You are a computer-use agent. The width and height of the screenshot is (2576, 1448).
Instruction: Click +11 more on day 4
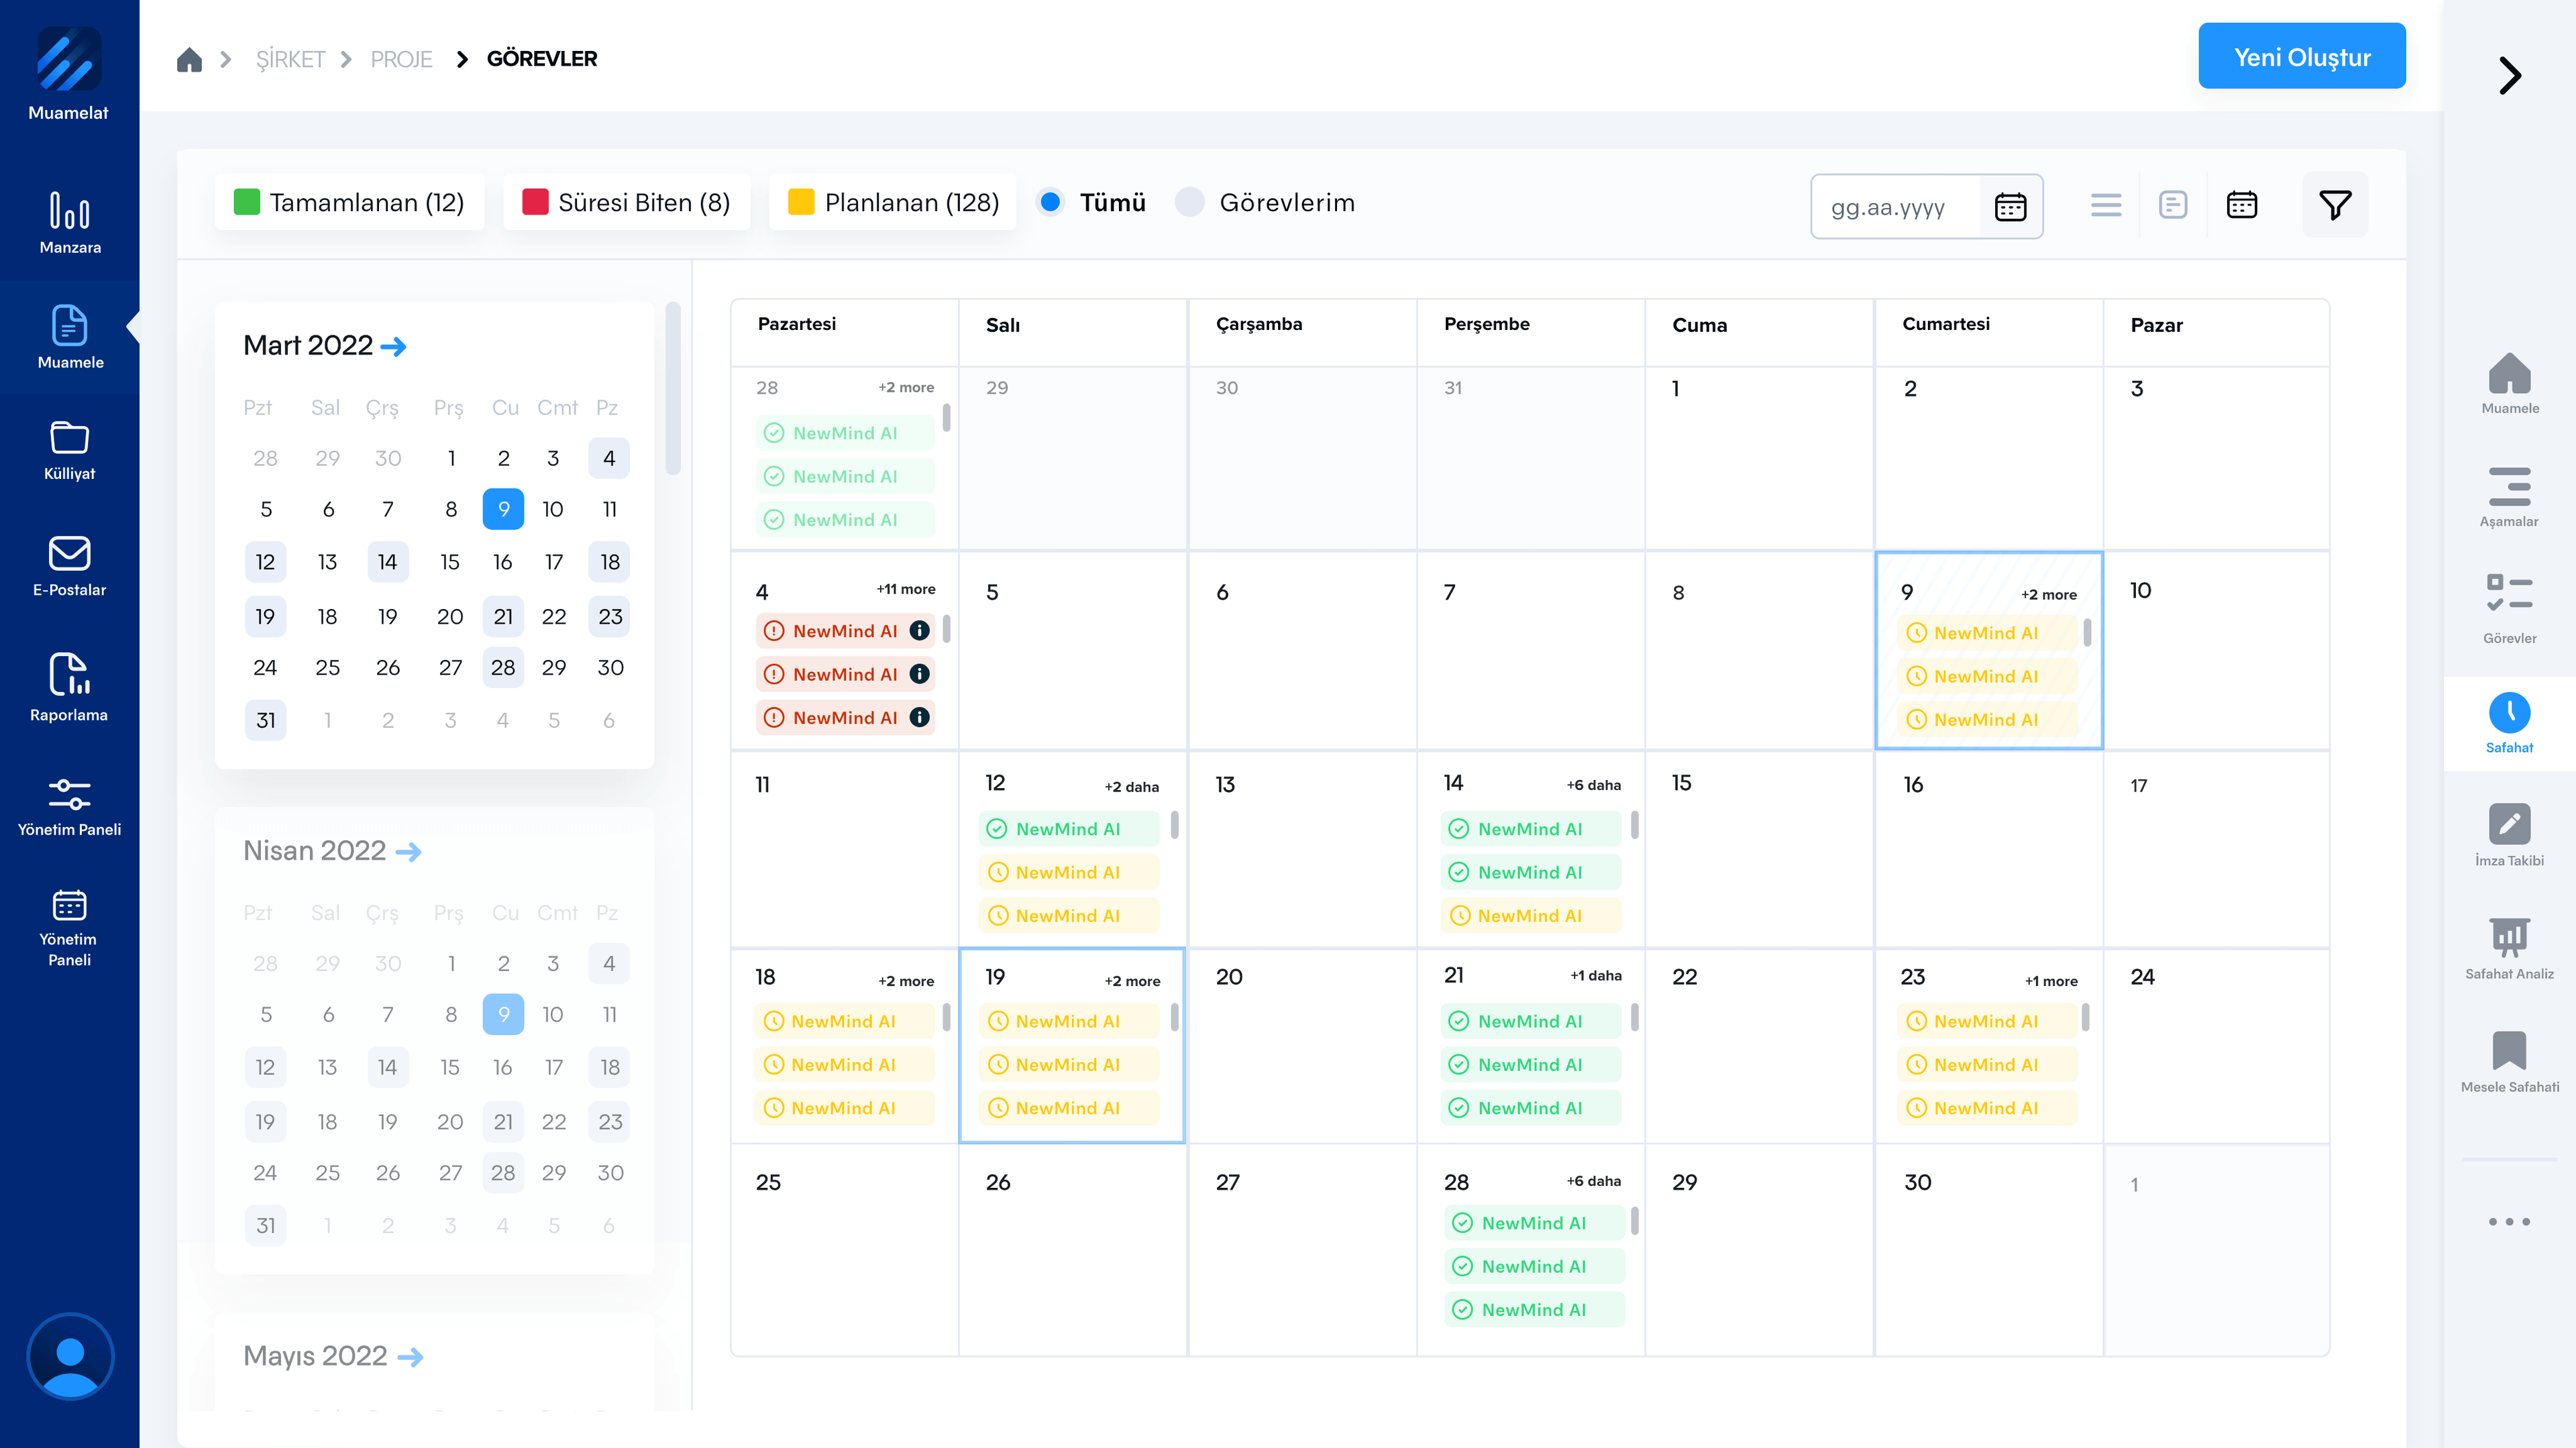click(x=905, y=589)
